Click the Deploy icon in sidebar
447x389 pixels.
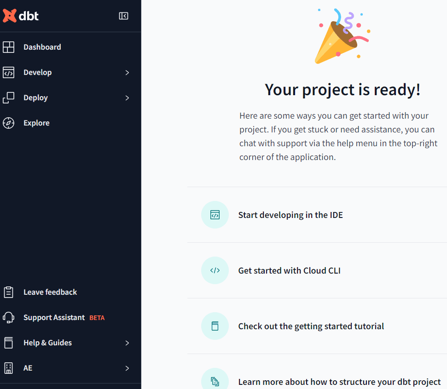(x=9, y=97)
